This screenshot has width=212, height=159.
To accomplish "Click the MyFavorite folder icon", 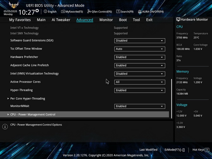I will 63,11.
